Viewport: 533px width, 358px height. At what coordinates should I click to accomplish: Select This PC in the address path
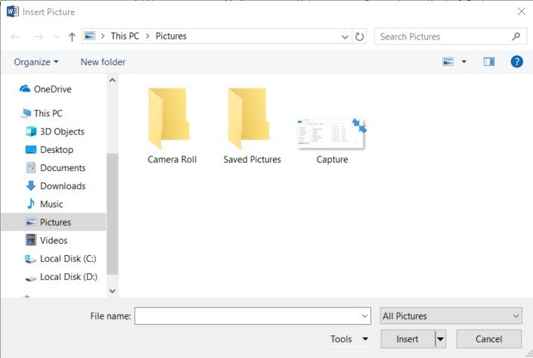[125, 36]
